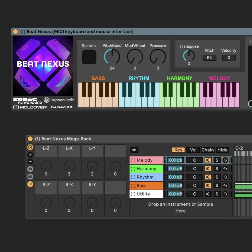Viewport: 252px width, 252px height.
Task: Solo the Bass chain
Action: point(217,185)
